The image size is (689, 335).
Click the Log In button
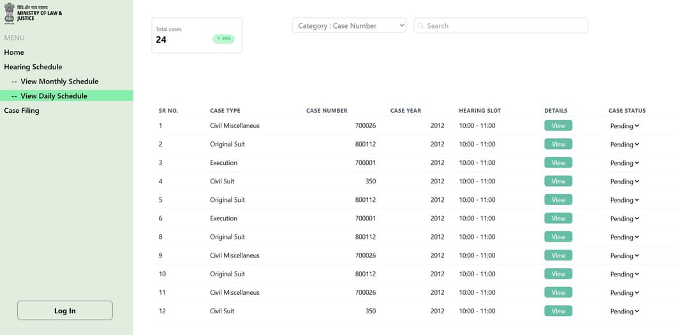tap(65, 310)
